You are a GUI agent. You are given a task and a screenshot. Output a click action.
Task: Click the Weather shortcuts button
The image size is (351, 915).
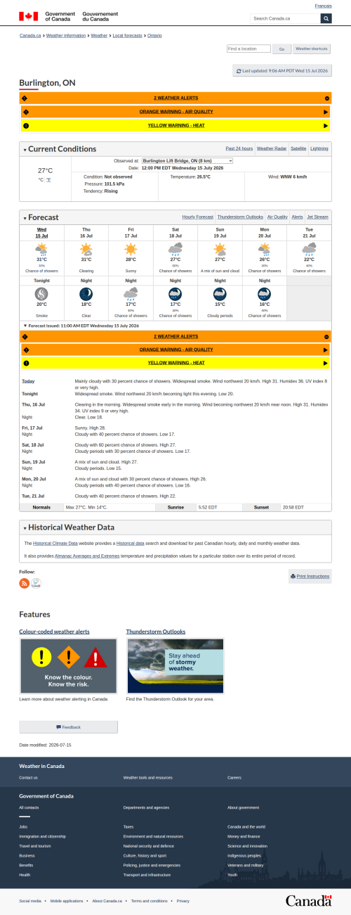point(312,49)
